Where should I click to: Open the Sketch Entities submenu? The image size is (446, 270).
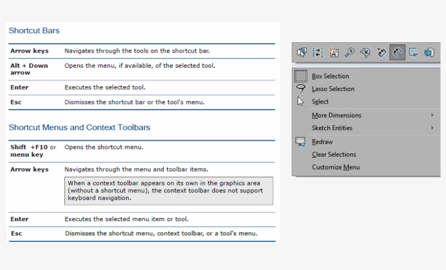click(x=332, y=128)
